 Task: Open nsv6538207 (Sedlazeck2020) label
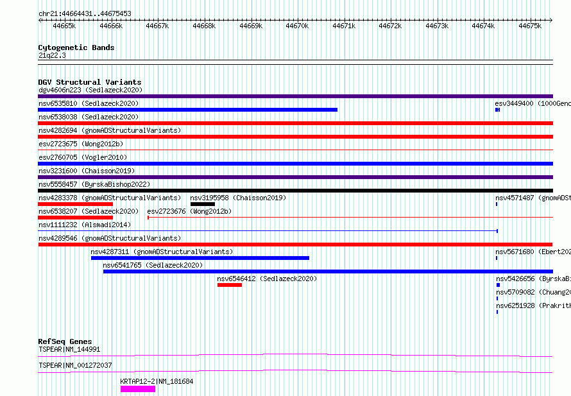tap(89, 211)
